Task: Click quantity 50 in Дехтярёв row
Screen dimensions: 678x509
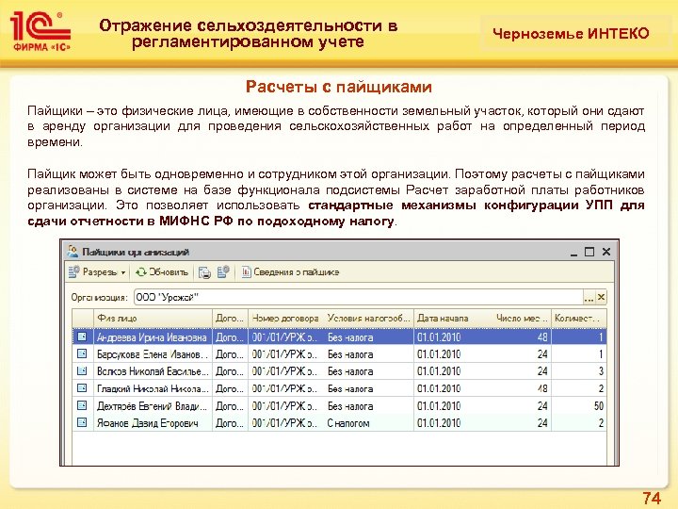Action: click(x=599, y=406)
